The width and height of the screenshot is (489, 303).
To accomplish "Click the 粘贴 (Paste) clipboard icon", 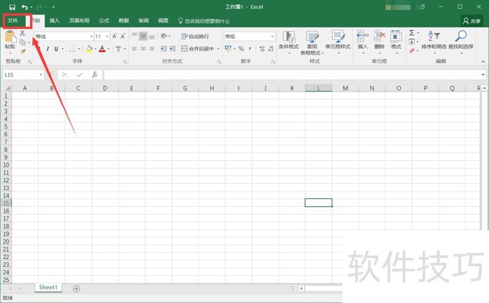I will (x=10, y=37).
